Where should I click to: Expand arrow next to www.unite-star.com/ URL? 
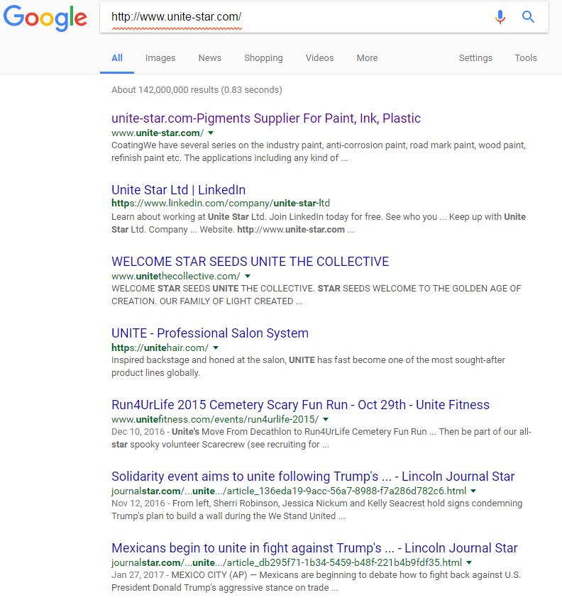click(211, 133)
